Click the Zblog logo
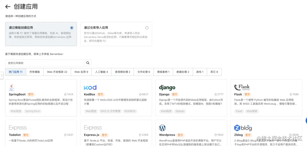This screenshot has width=307, height=146. 243,128
